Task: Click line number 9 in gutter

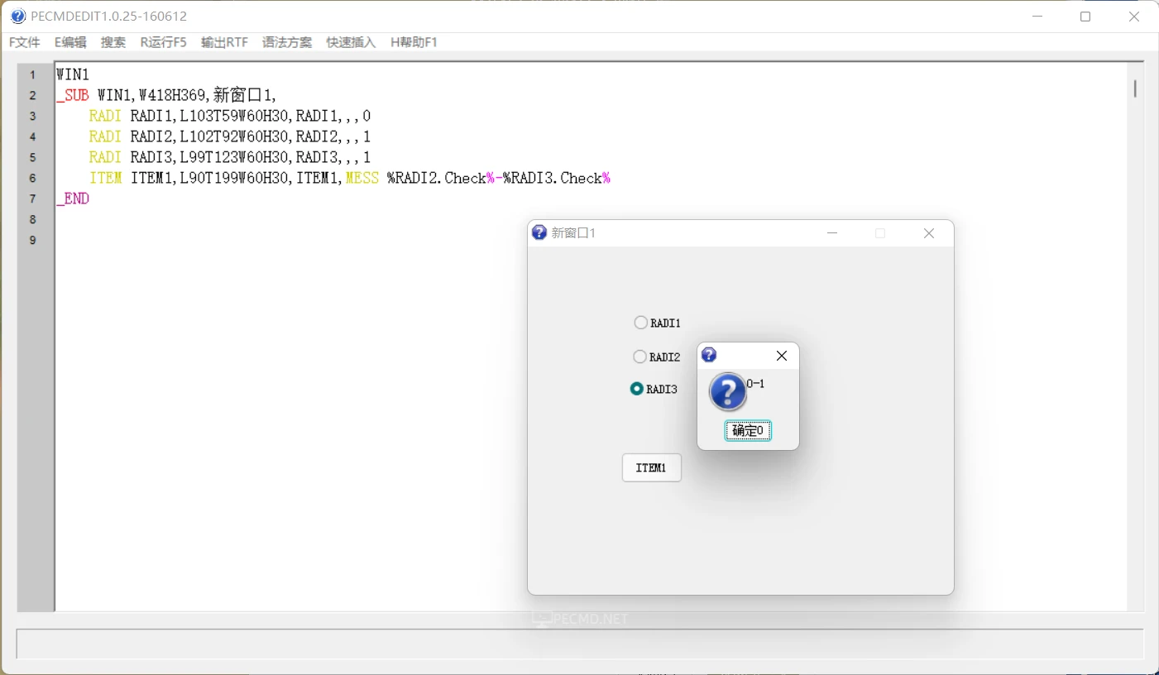Action: tap(33, 240)
